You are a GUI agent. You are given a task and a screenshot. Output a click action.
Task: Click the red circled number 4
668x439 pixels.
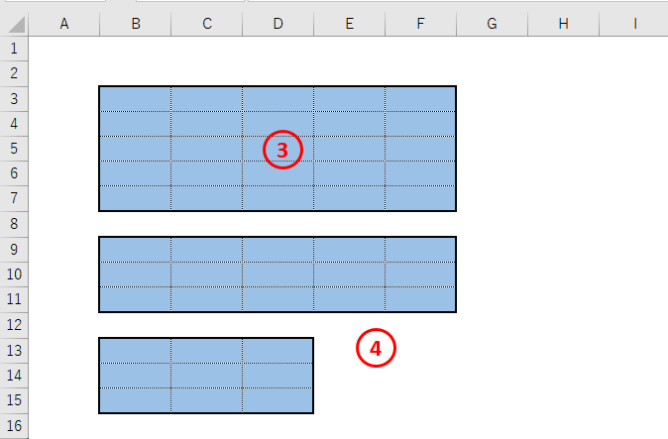[376, 348]
